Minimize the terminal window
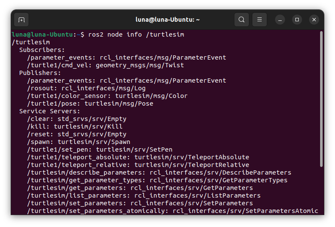Screen dimensions: 335x227 pos(280,20)
